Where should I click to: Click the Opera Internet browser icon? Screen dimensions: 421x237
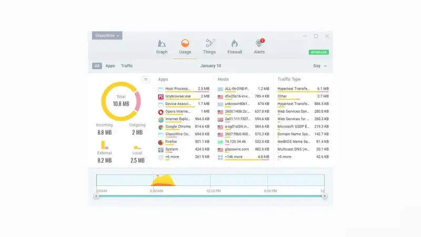[x=161, y=112]
